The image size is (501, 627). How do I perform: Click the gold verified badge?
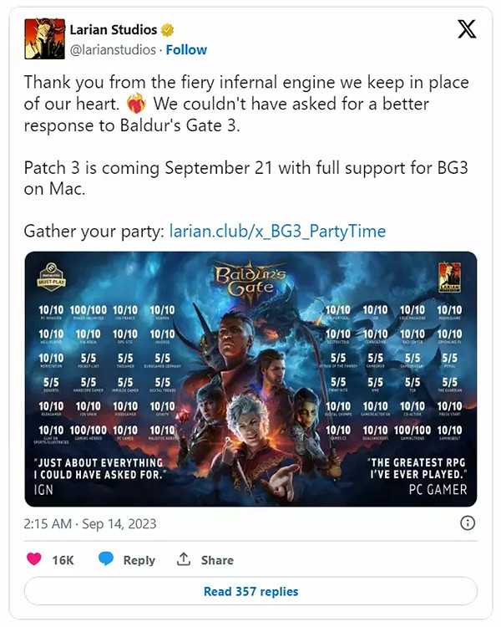pyautogui.click(x=167, y=30)
